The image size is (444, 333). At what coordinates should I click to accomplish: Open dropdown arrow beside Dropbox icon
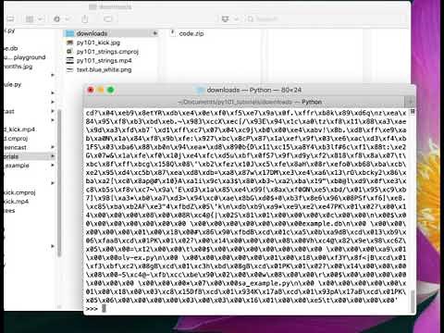pyautogui.click(x=236, y=19)
